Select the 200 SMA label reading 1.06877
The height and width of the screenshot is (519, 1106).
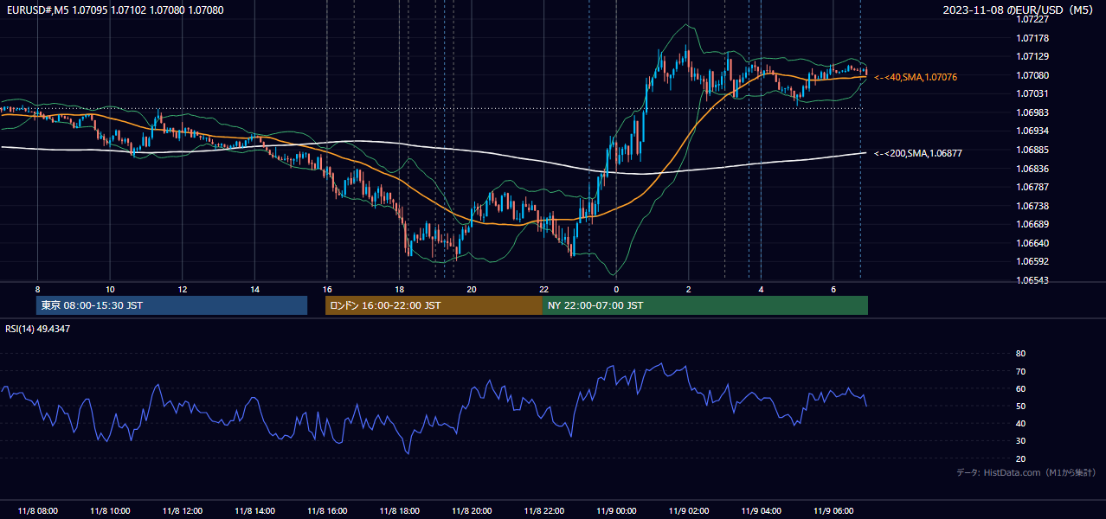point(918,153)
